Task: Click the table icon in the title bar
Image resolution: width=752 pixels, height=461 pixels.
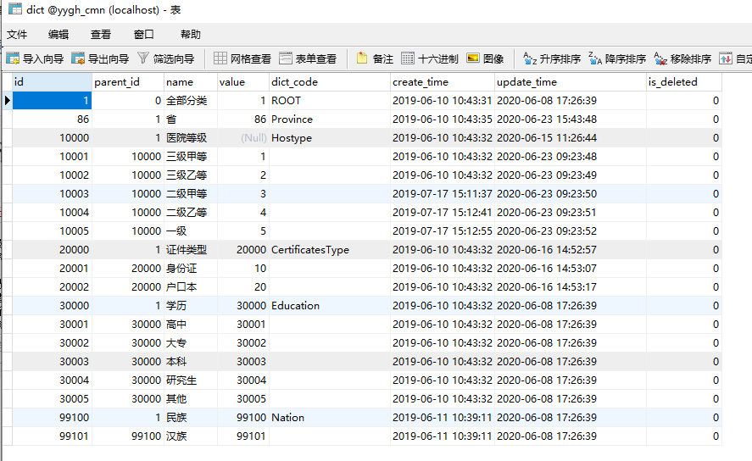Action: click(15, 9)
